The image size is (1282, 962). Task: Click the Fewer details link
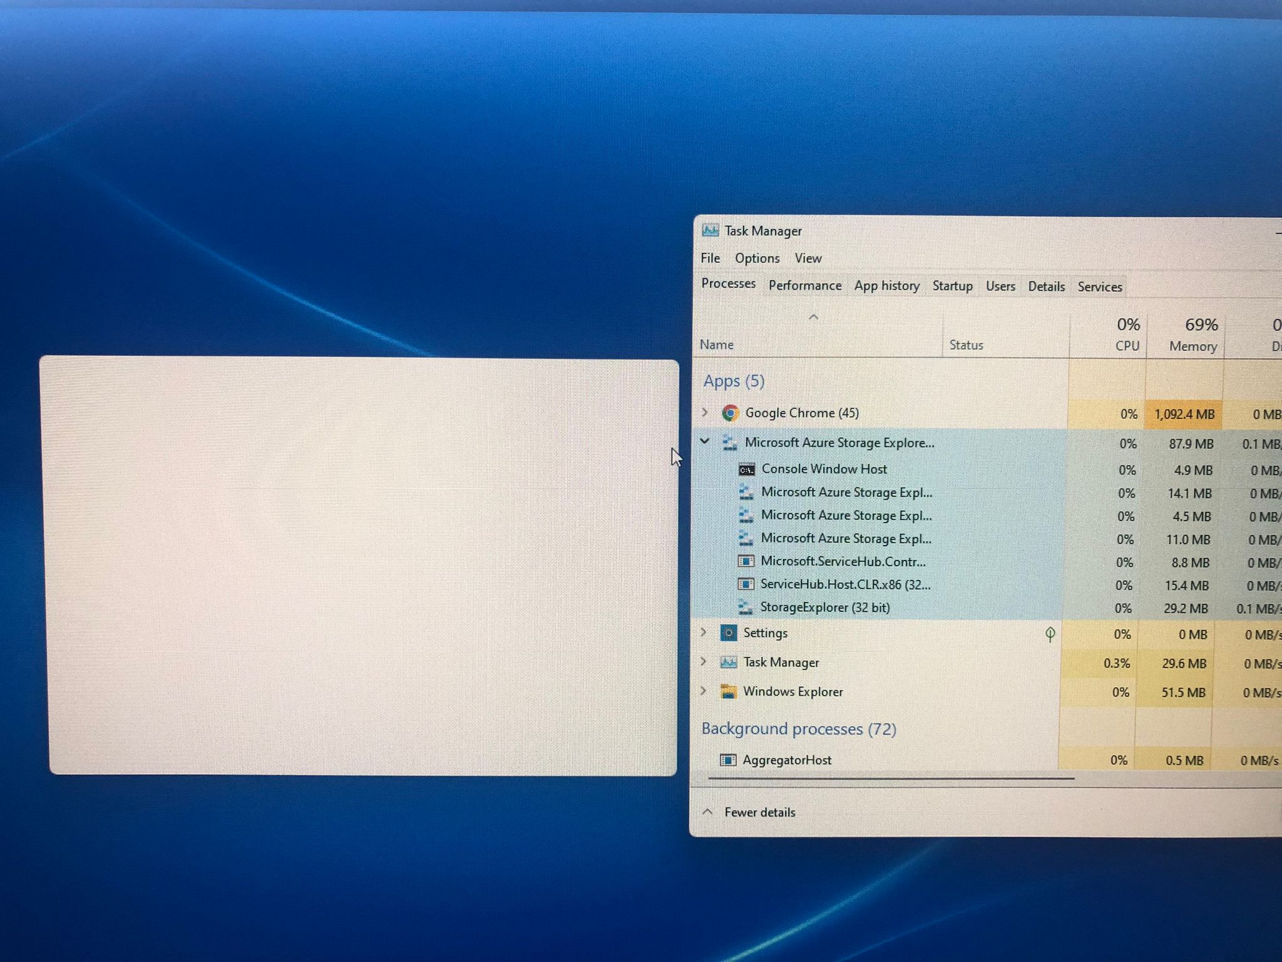[x=760, y=812]
